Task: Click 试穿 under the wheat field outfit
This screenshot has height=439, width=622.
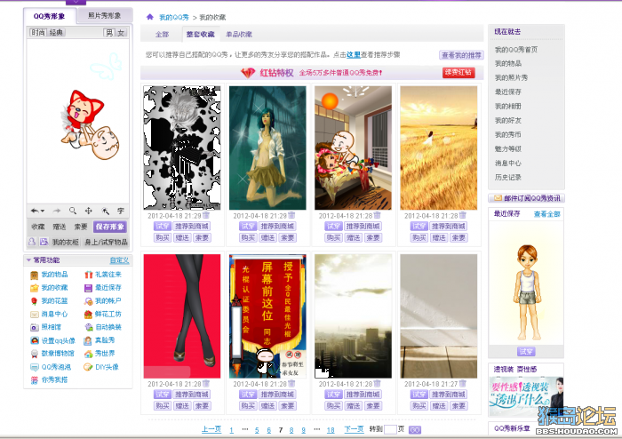Action: 419,226
